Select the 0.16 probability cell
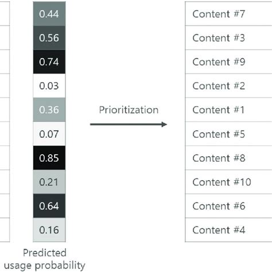Screen dimensions: 272x272 point(49,230)
